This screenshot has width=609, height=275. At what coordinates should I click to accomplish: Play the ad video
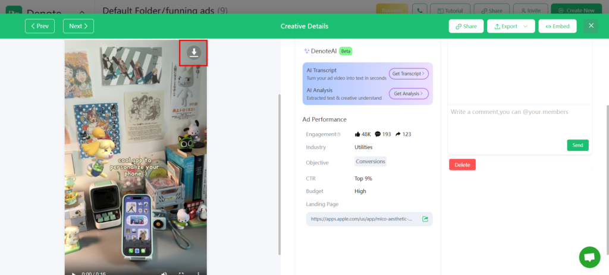pos(74,273)
